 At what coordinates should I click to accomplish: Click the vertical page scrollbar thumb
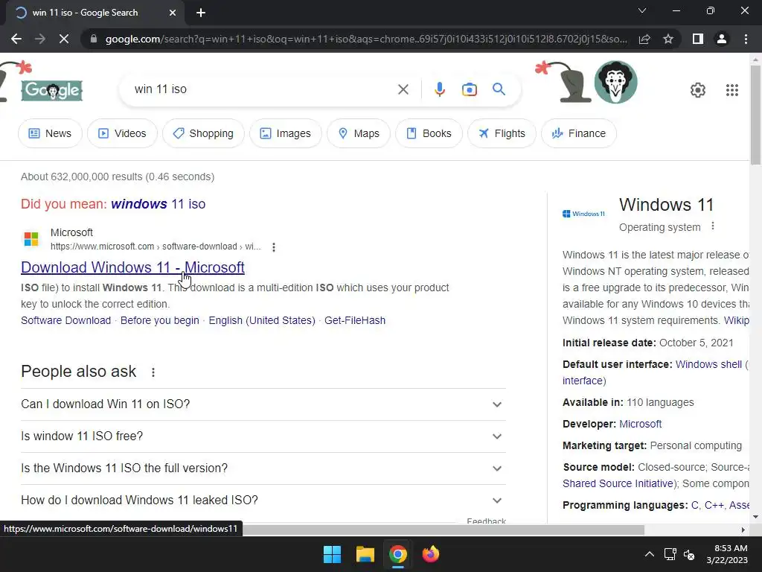pos(755,115)
